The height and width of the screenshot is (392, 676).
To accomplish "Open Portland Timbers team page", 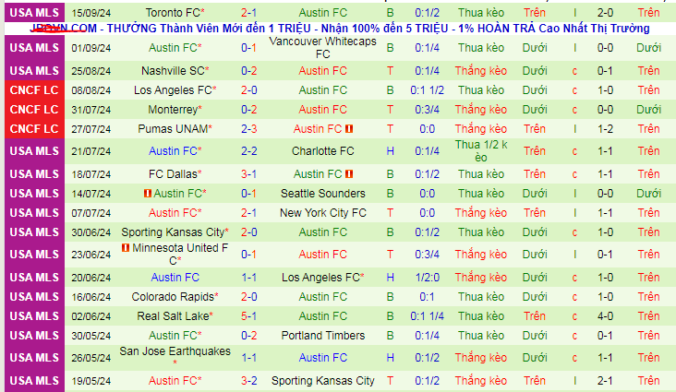I will coord(322,335).
